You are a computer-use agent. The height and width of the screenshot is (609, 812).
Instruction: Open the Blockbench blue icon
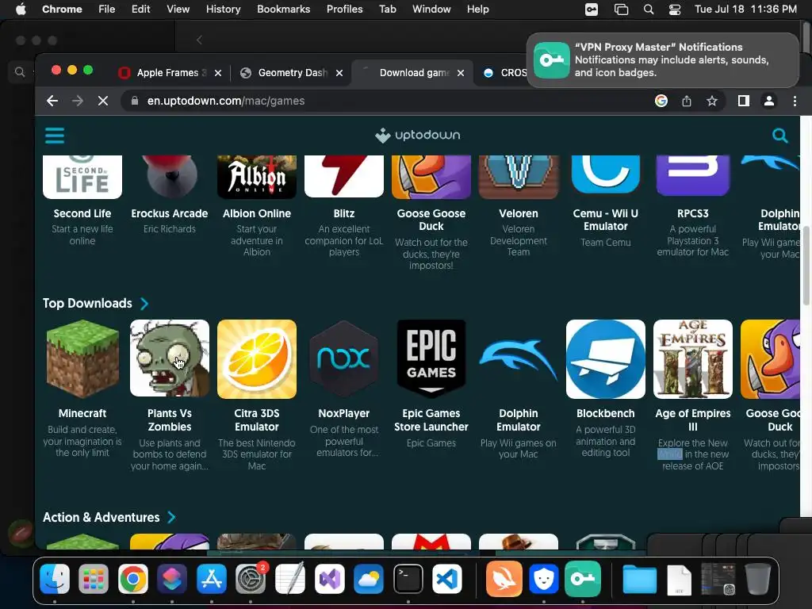pos(605,359)
